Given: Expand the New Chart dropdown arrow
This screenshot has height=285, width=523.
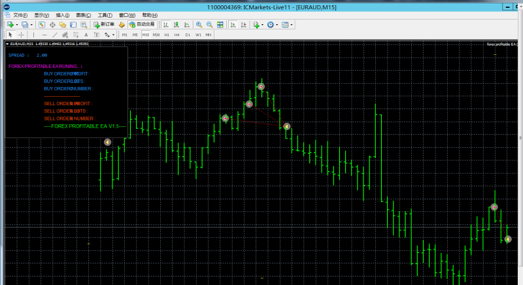Looking at the screenshot, I should point(17,25).
